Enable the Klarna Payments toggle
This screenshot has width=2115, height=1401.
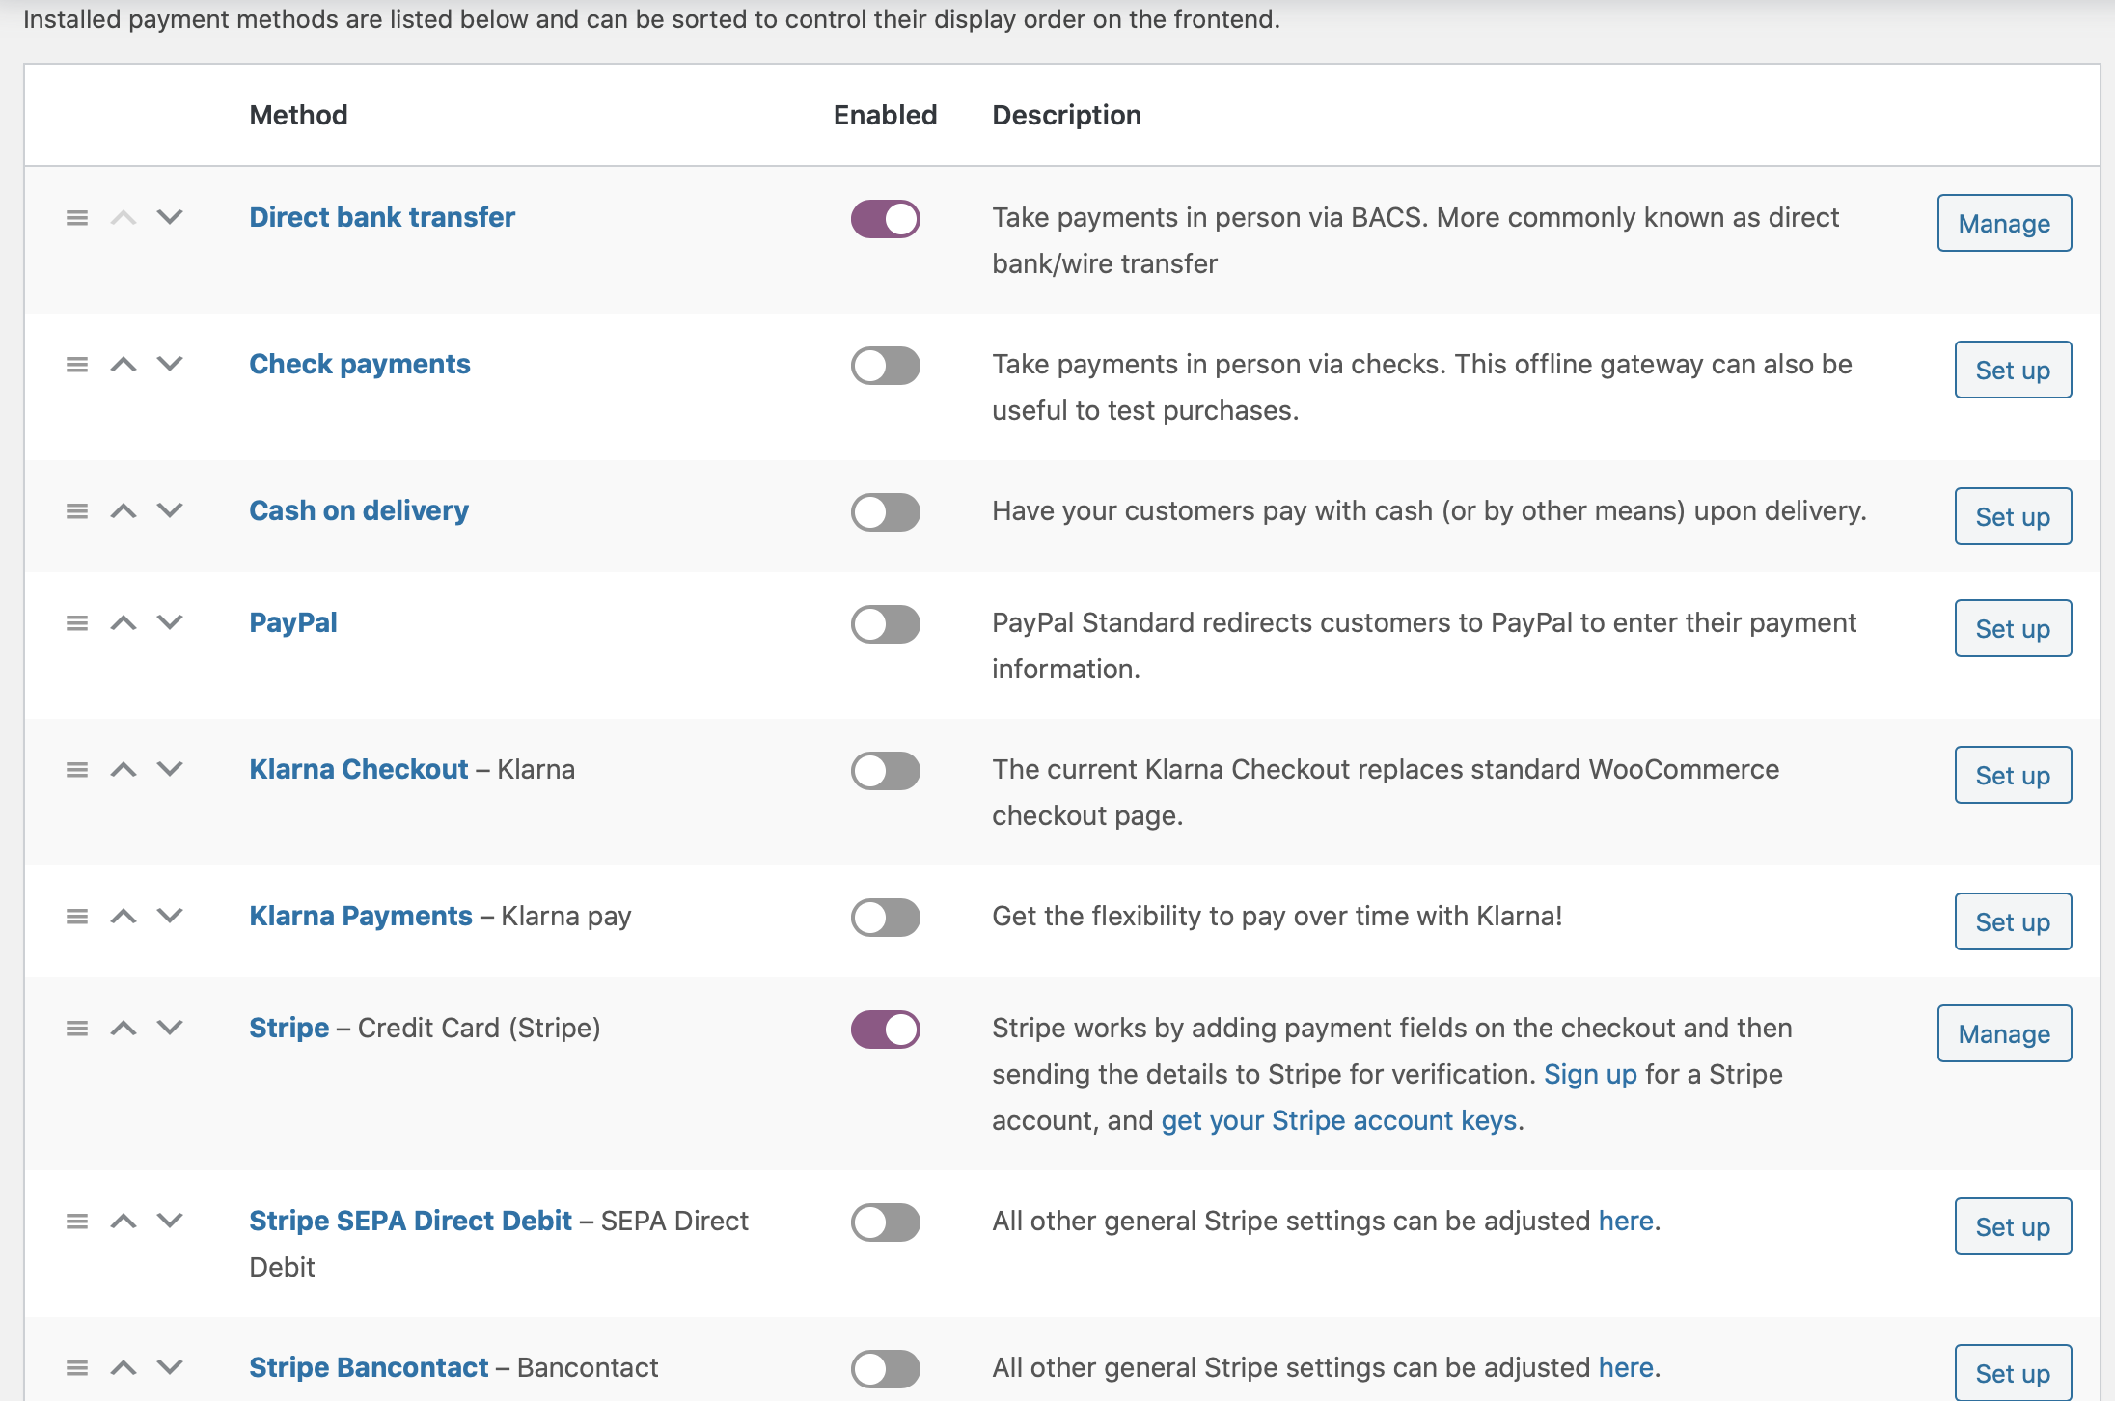click(x=885, y=918)
